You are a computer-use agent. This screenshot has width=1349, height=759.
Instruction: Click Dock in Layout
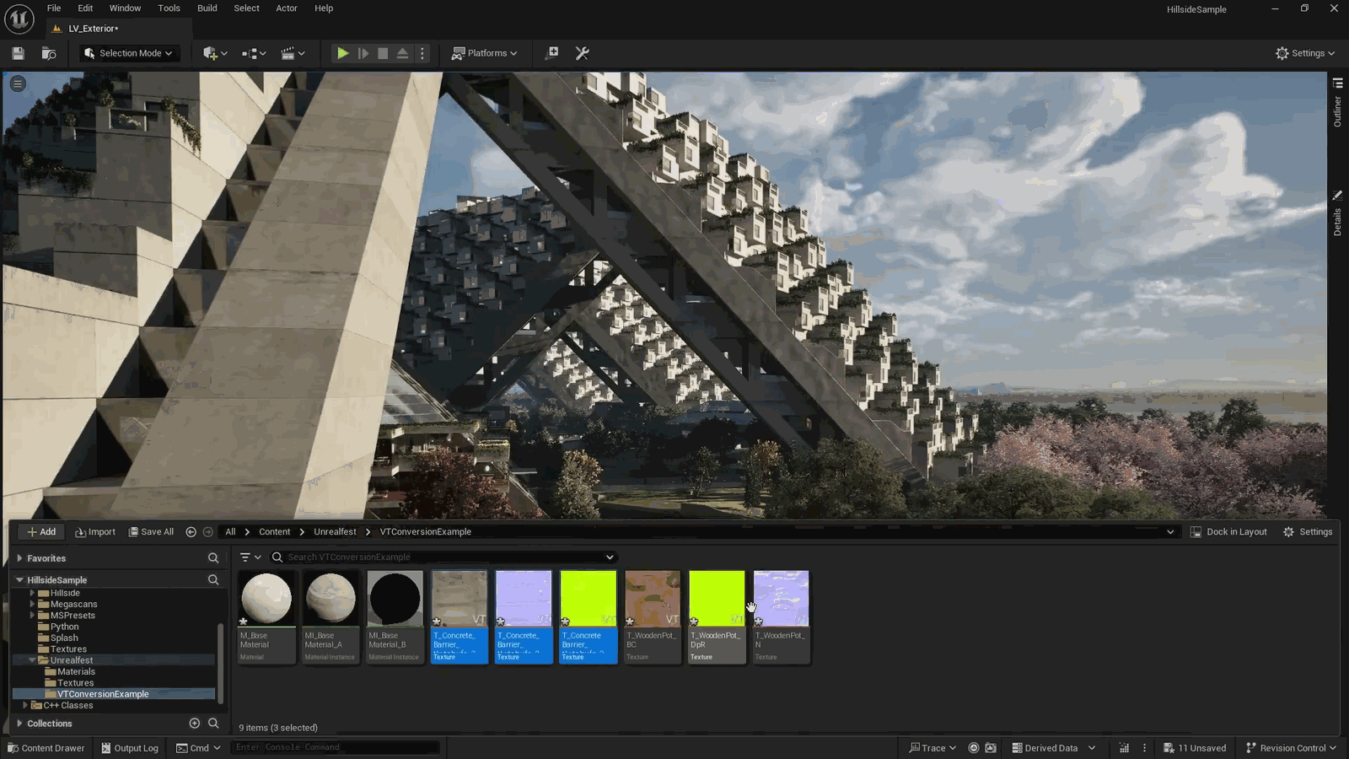click(1228, 532)
